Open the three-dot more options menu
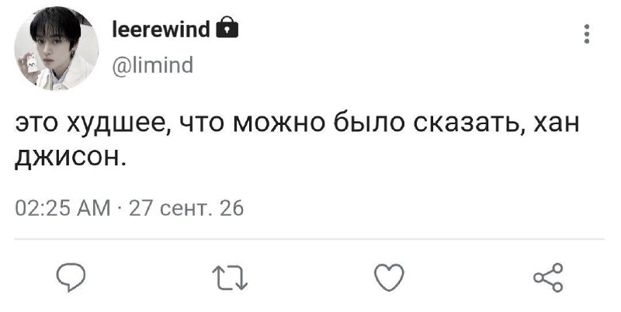This screenshot has width=621, height=312. 587,33
